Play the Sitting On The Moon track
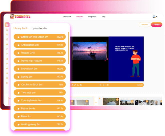Image resolution: width=165 pixels, height=136 pixels. (18, 37)
